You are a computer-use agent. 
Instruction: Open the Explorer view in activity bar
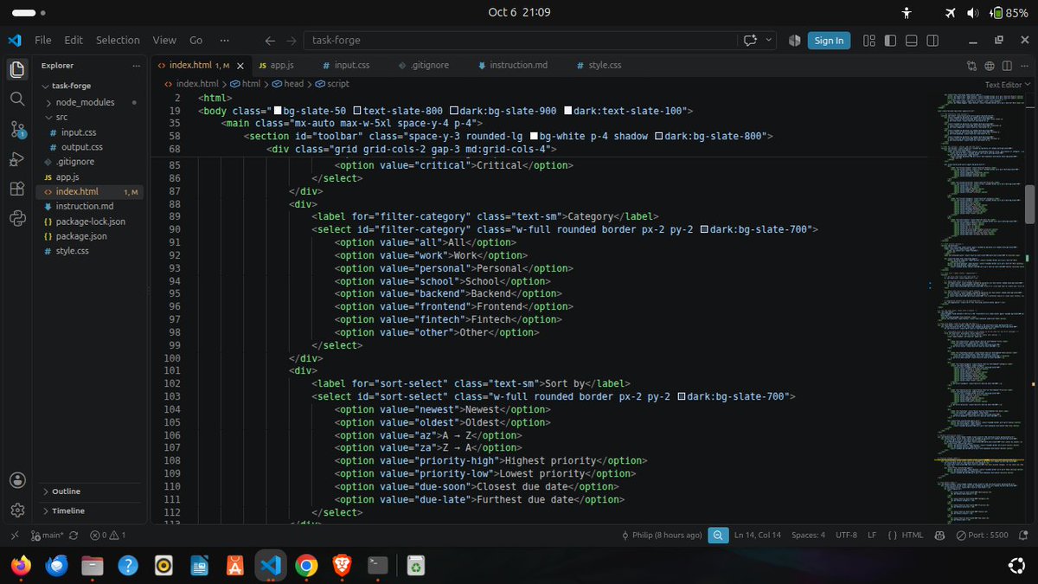click(16, 69)
